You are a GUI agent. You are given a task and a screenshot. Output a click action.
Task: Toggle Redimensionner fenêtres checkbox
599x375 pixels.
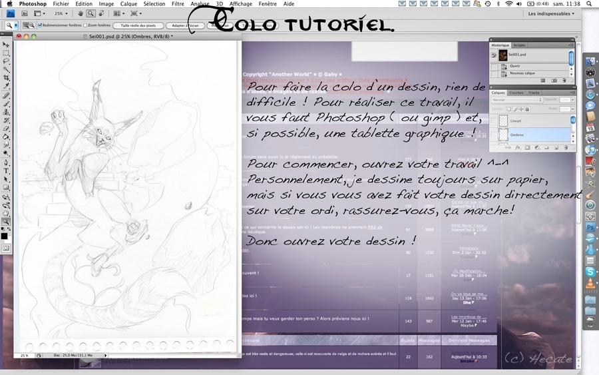coord(40,25)
